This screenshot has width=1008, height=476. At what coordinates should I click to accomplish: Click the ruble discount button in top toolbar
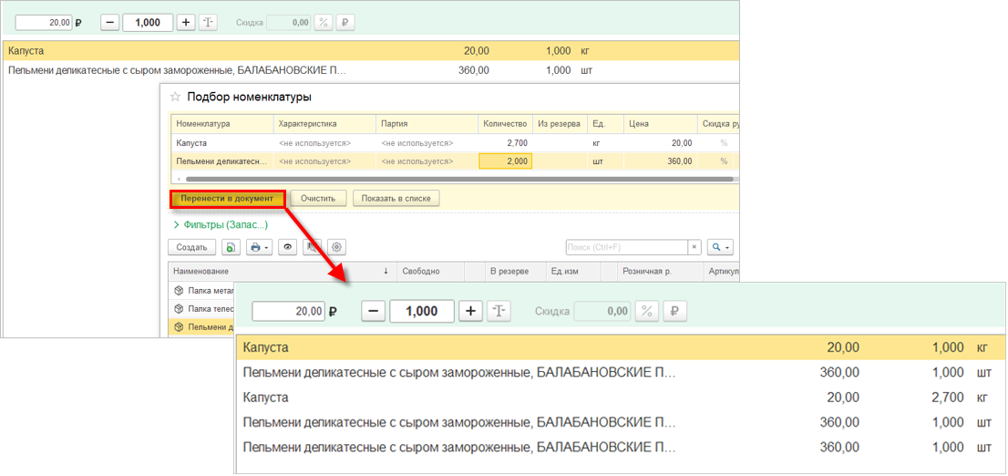pyautogui.click(x=345, y=22)
